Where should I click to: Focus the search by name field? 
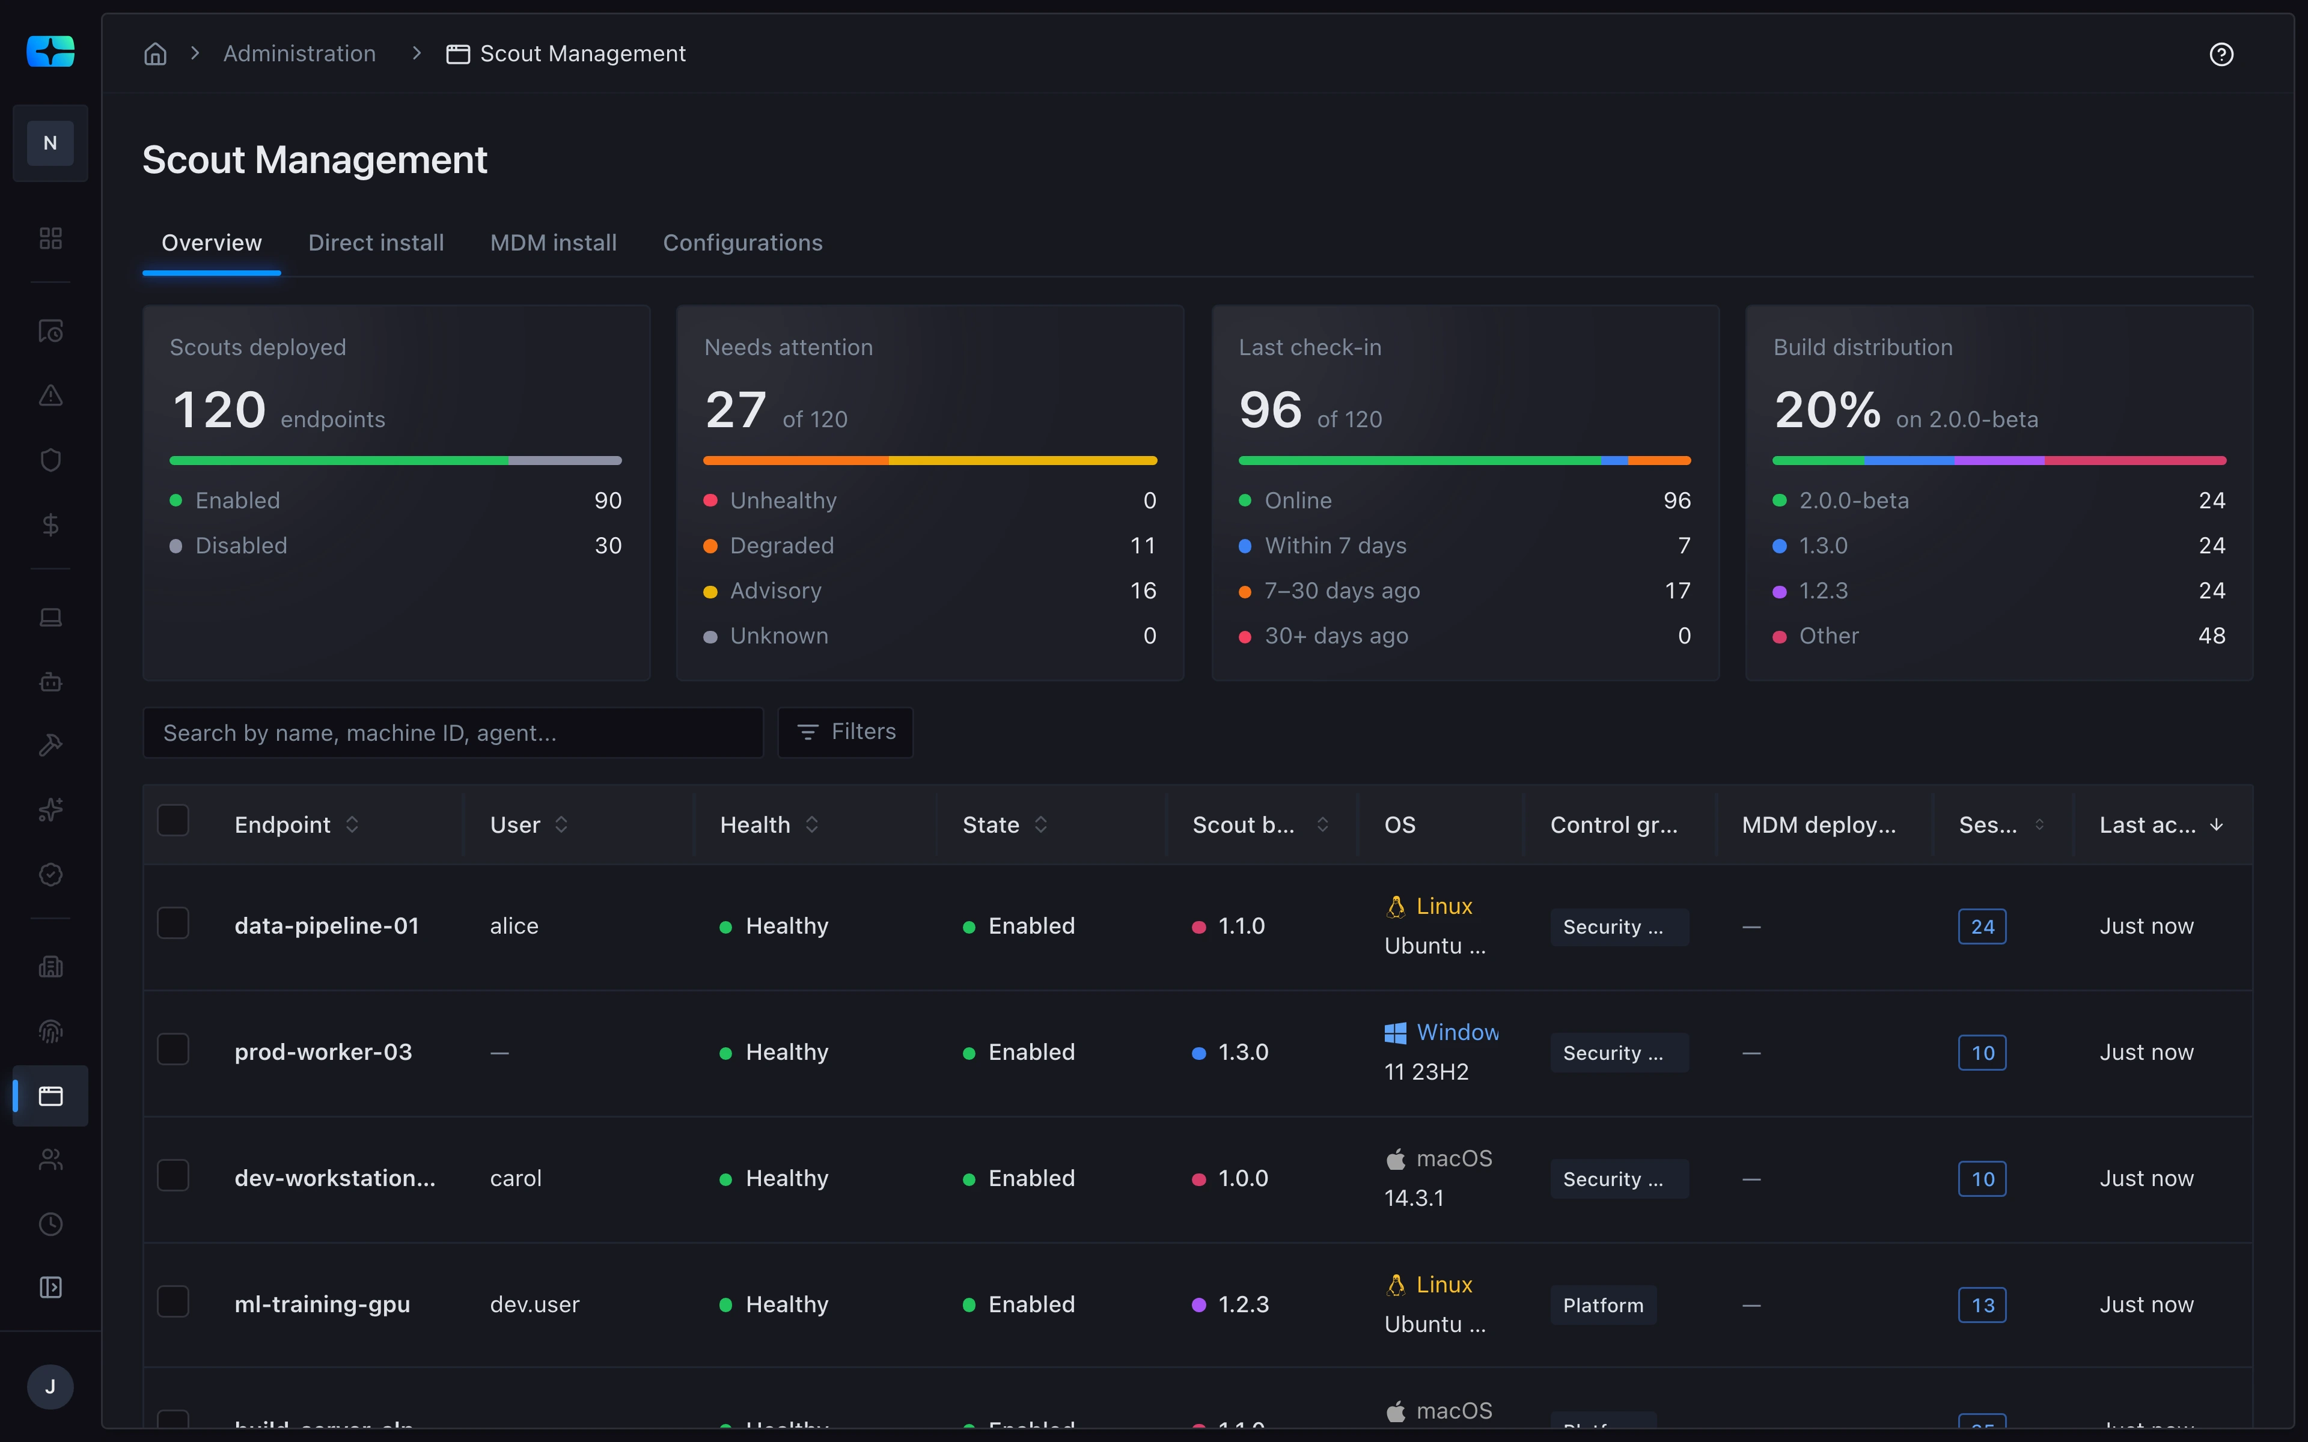point(453,732)
